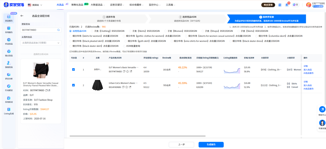Image resolution: width=326 pixels, height=149 pixels.
Task: Open the external link icon for B07FMT9NBD row
Action: click(131, 71)
